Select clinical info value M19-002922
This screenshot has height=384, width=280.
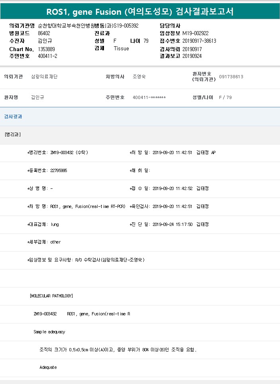coord(196,33)
